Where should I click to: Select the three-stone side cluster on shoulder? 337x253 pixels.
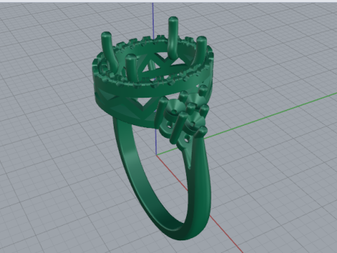point(185,115)
